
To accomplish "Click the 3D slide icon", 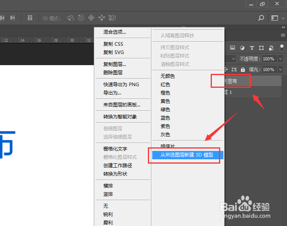I will click(x=102, y=18).
